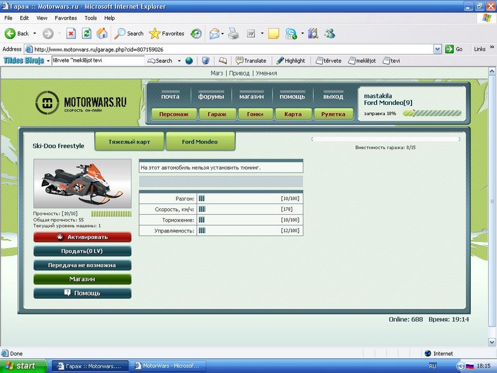Image resolution: width=497 pixels, height=373 pixels.
Task: Open the Гонки section
Action: (x=255, y=114)
